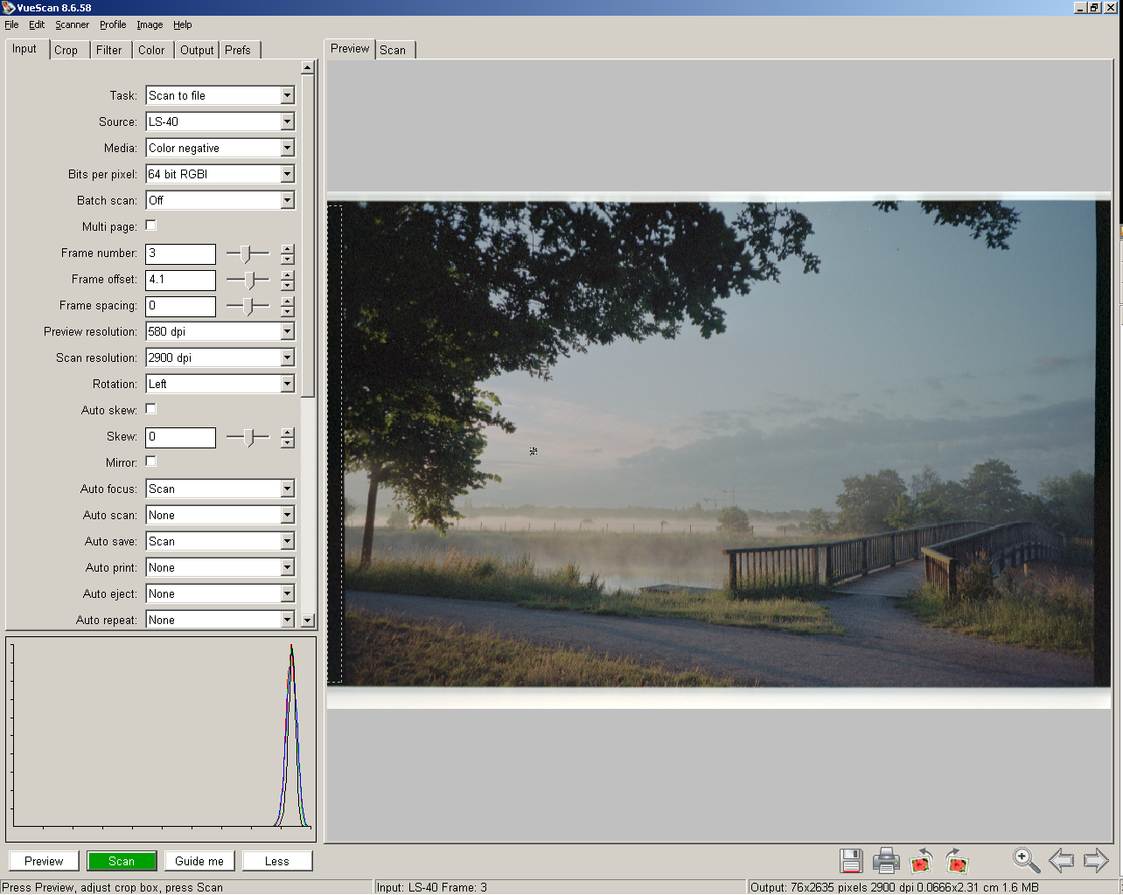Open the Rotation dropdown
This screenshot has height=895, width=1123.
click(220, 384)
